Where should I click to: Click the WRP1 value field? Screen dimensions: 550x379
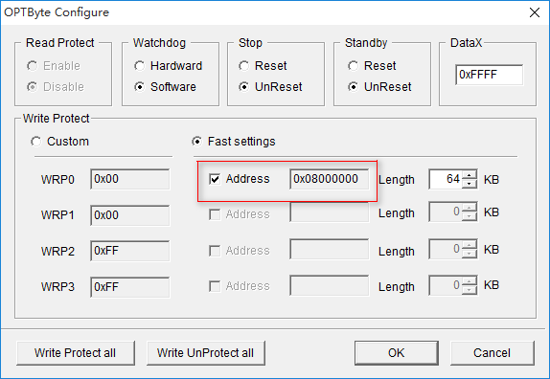click(x=129, y=215)
